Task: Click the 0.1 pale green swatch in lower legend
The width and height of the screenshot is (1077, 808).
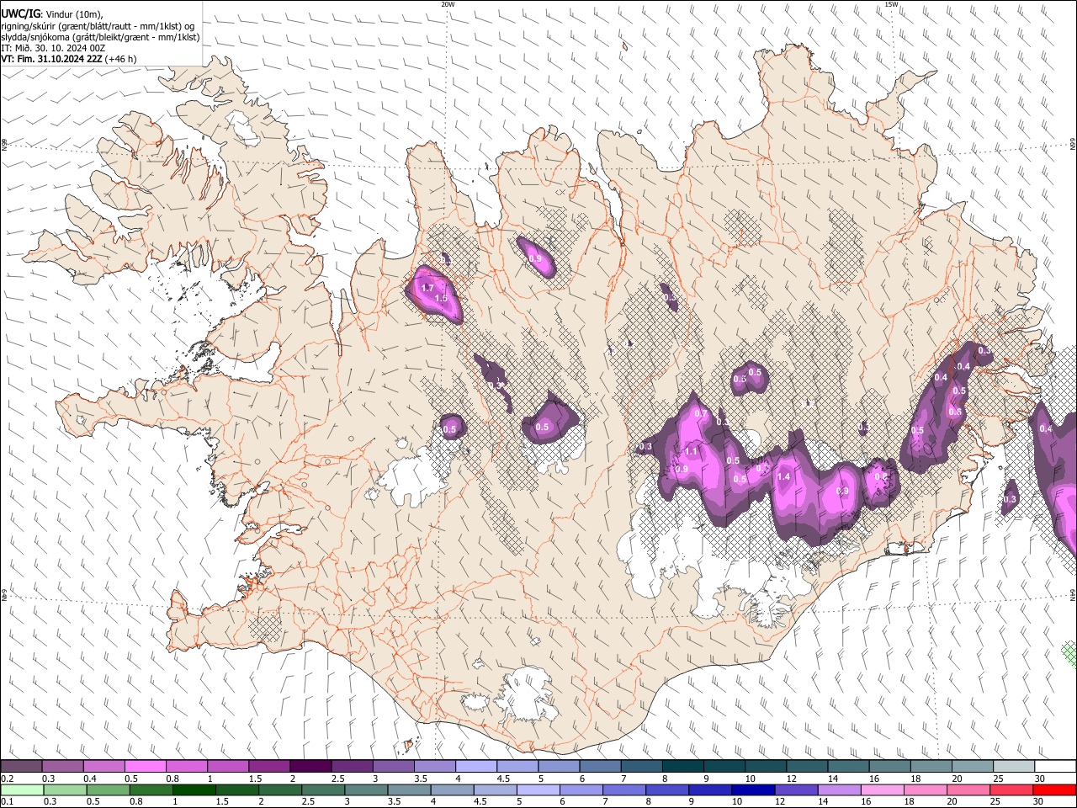Action: pyautogui.click(x=22, y=789)
